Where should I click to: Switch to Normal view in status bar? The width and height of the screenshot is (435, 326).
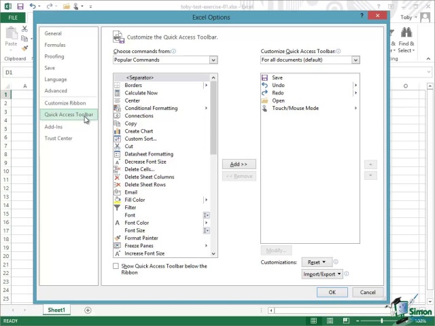[314, 321]
